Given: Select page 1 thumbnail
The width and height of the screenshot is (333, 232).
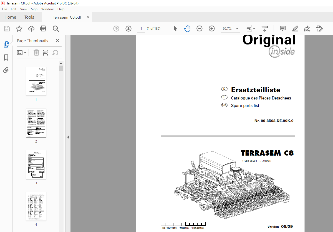Looking at the screenshot, I should pyautogui.click(x=36, y=81).
